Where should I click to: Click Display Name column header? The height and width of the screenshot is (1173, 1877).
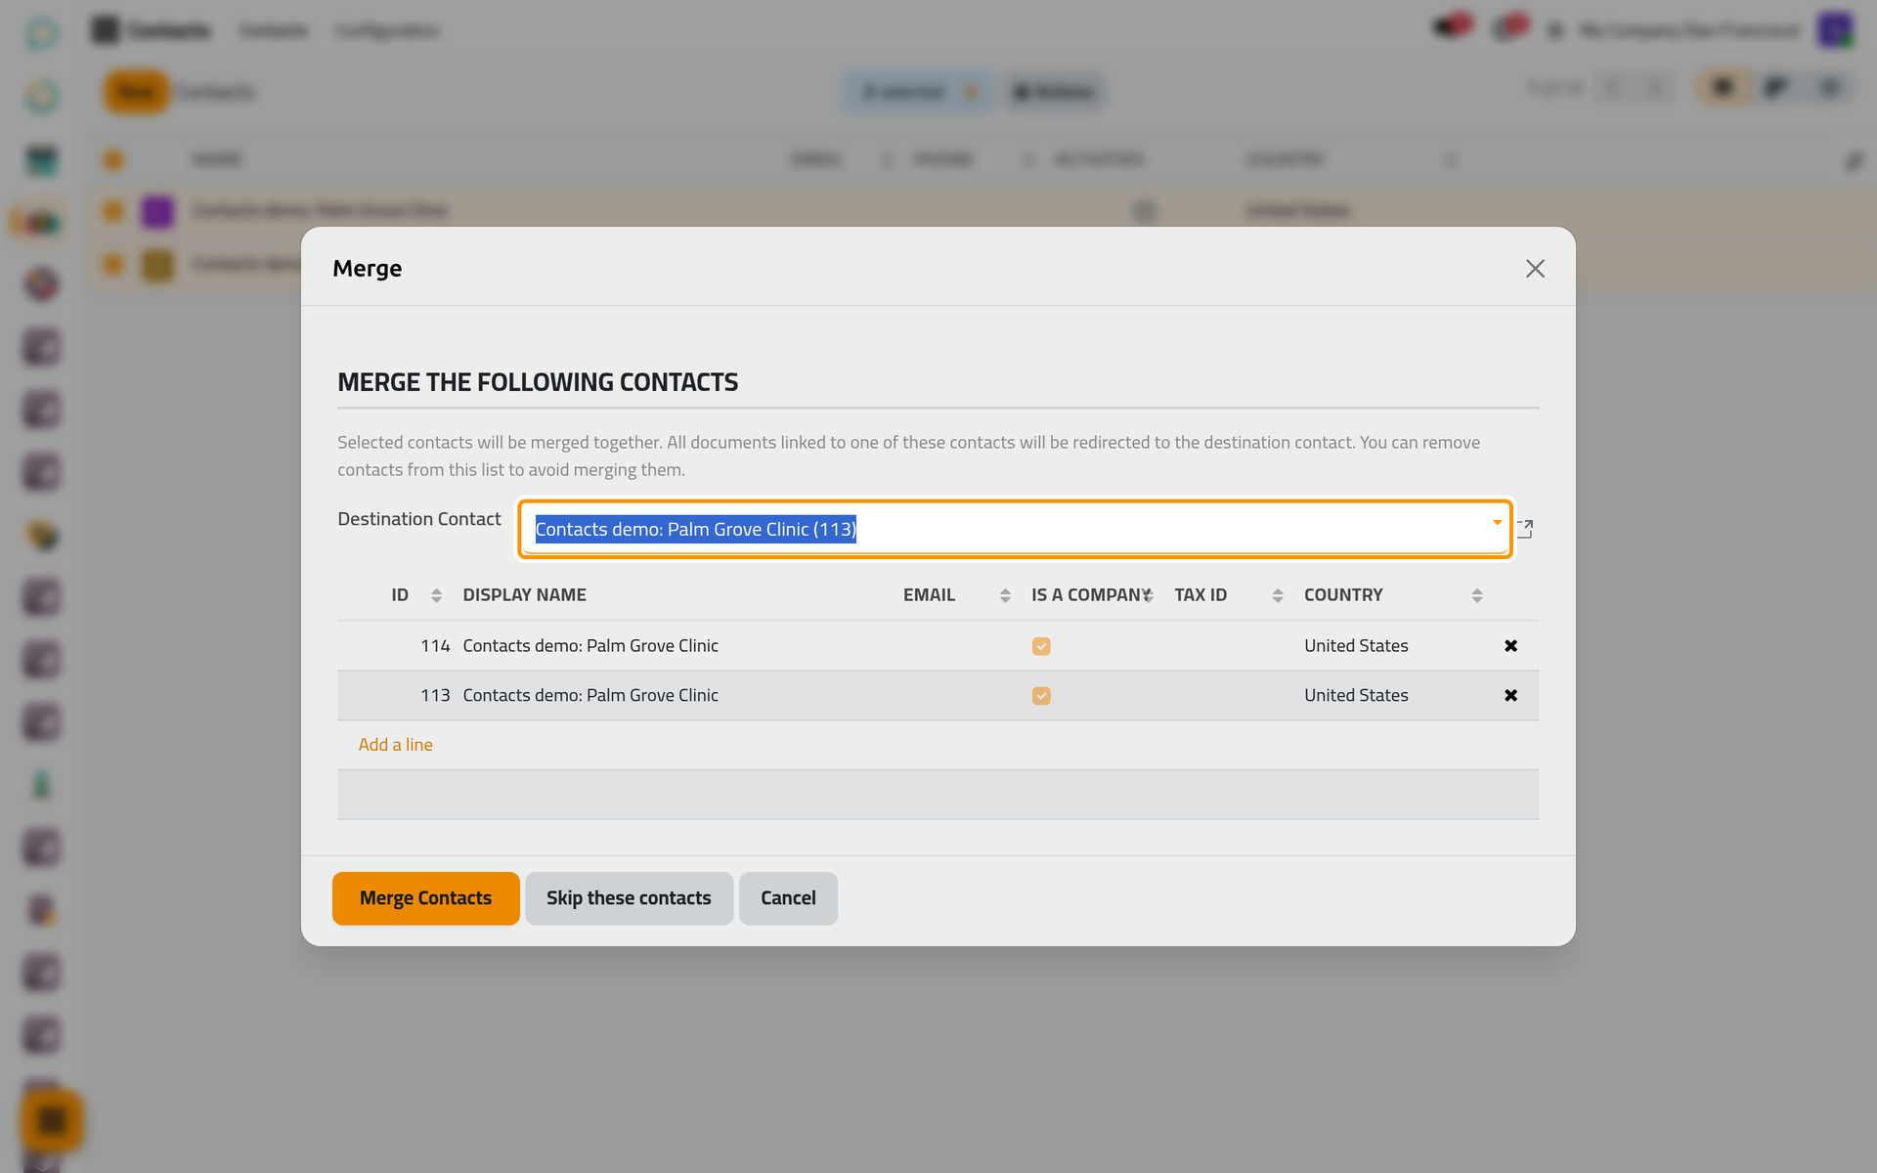pos(524,595)
